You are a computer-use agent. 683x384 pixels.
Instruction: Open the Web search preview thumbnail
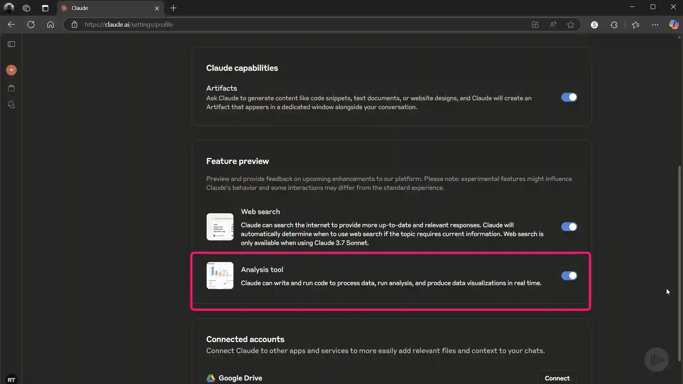(x=220, y=227)
